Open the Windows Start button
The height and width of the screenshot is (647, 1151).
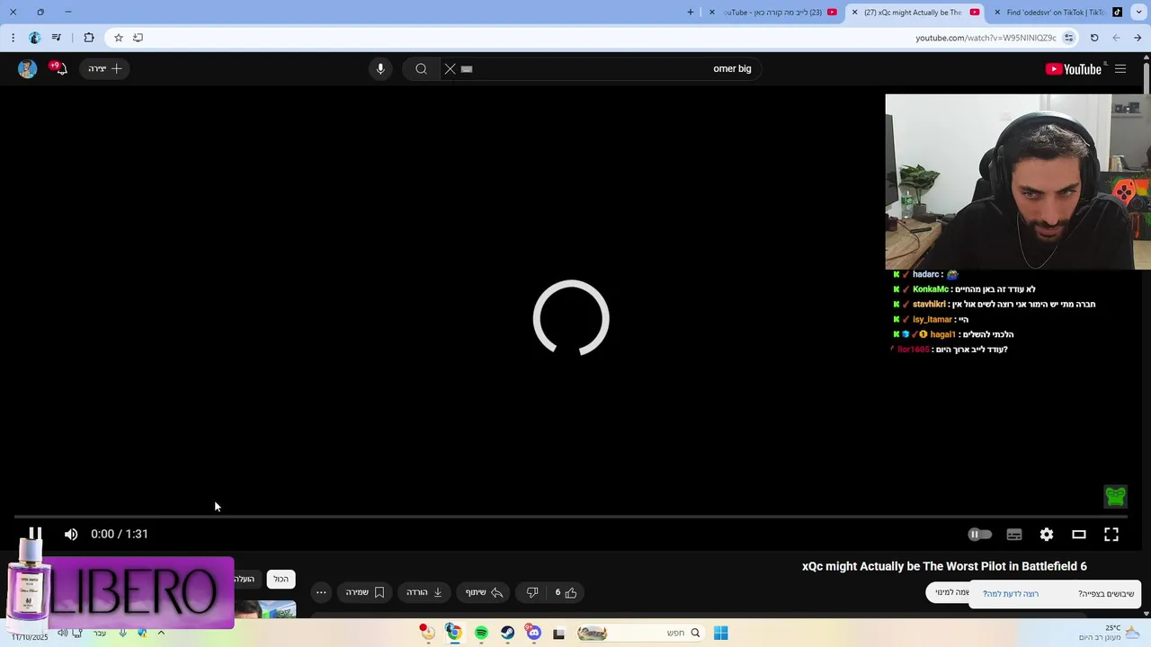[720, 634]
